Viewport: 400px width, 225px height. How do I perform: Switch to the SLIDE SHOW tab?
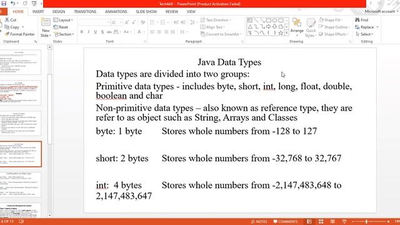[146, 11]
